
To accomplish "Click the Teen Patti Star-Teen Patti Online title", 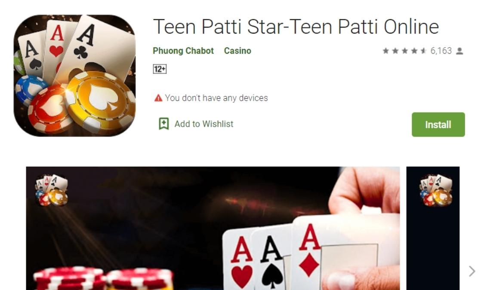I will 296,27.
